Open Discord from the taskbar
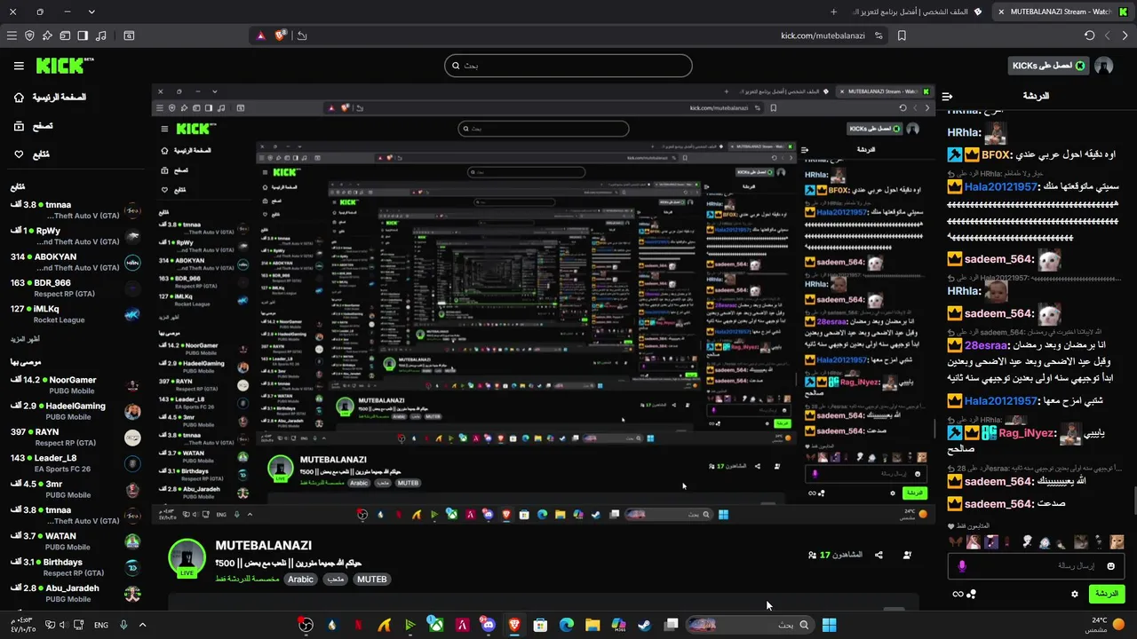 [x=488, y=625]
